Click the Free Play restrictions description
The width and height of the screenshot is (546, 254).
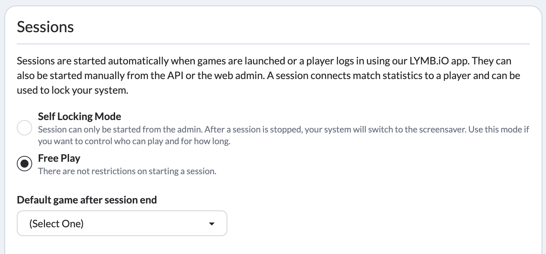(127, 171)
